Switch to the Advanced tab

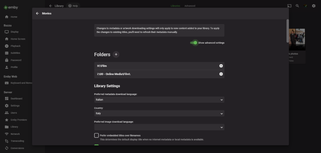(190, 6)
